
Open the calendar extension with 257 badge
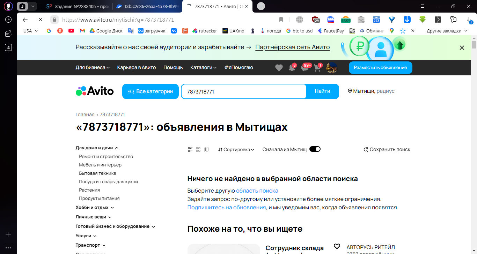coord(376,20)
